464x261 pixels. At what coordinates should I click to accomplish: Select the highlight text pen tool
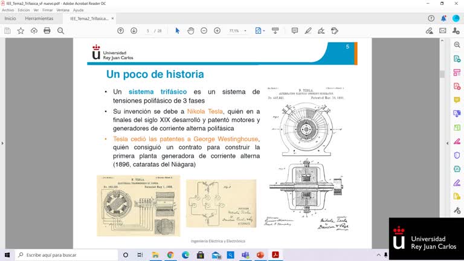click(308, 31)
